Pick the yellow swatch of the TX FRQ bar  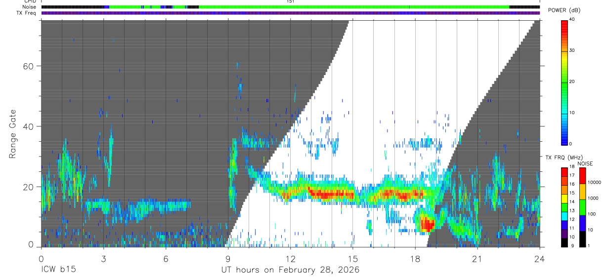click(564, 199)
